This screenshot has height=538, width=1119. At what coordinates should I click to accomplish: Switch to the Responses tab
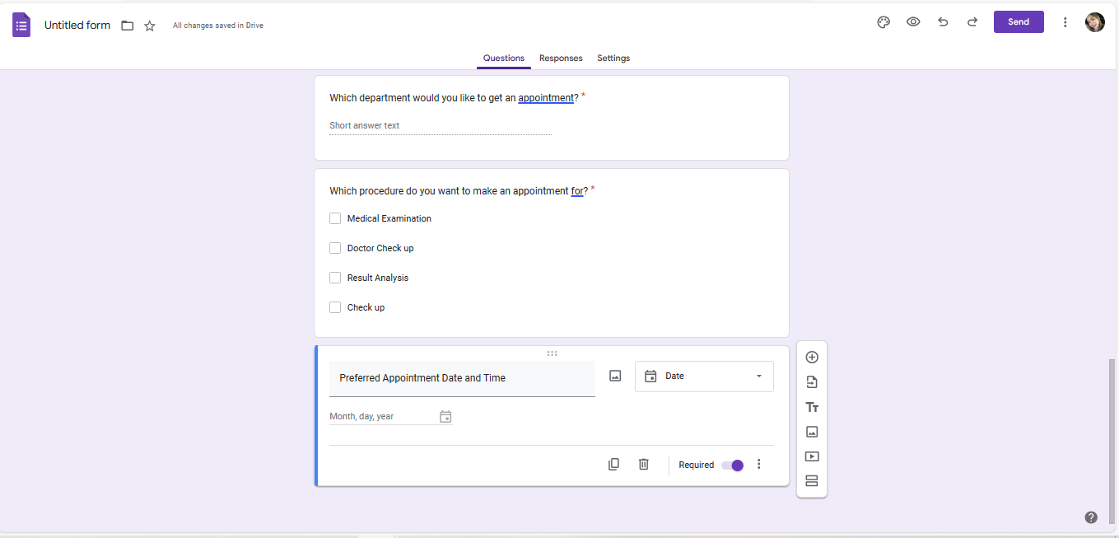pyautogui.click(x=561, y=58)
